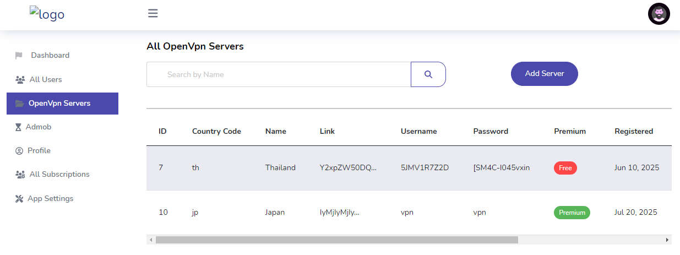This screenshot has height=255, width=680.
Task: Click country code jp
Action: pyautogui.click(x=195, y=213)
